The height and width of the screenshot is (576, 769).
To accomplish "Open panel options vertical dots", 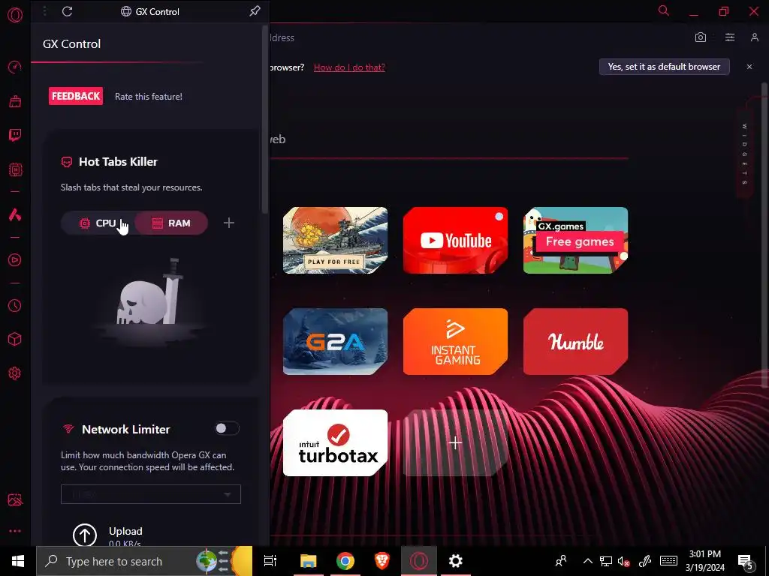I will (44, 11).
